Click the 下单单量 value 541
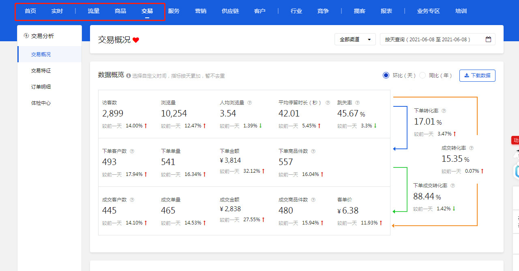This screenshot has height=271, width=519. coord(168,162)
